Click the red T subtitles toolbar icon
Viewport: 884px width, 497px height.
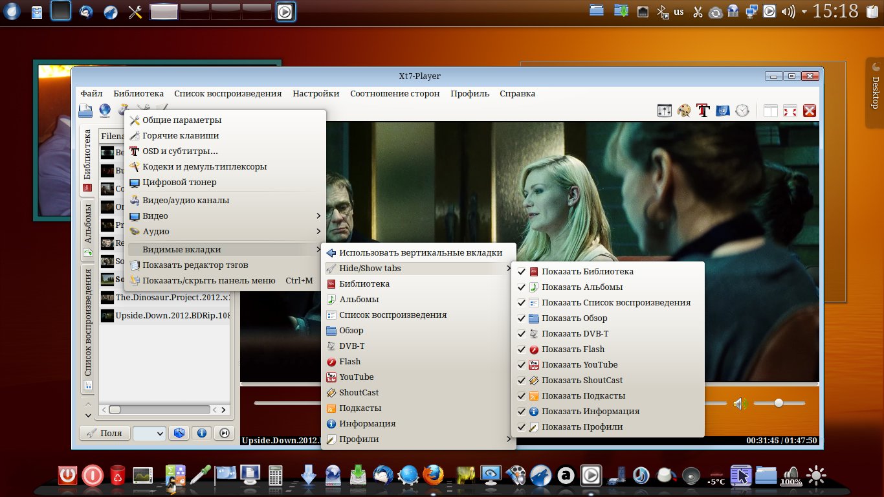(x=703, y=111)
